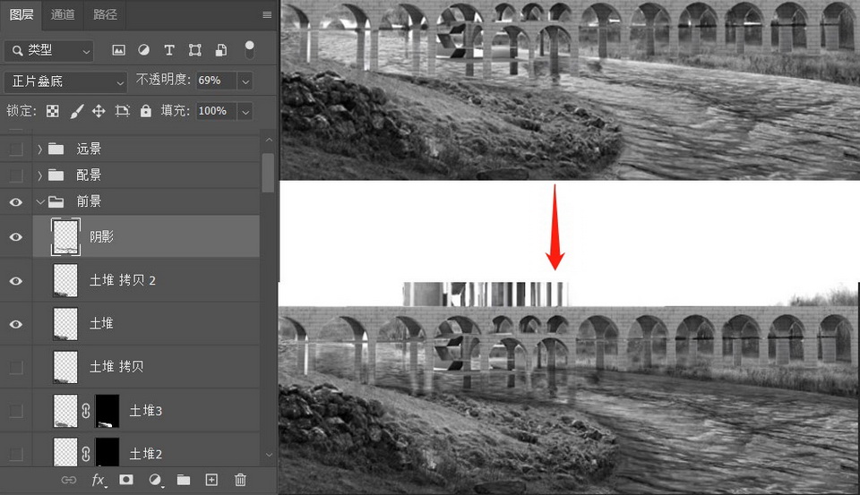Click the lock transparent pixels icon
This screenshot has width=860, height=495.
point(53,111)
